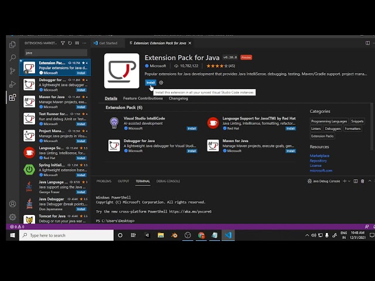The image size is (375, 281).
Task: Click the Type here to search box
Action: pyautogui.click(x=66, y=235)
